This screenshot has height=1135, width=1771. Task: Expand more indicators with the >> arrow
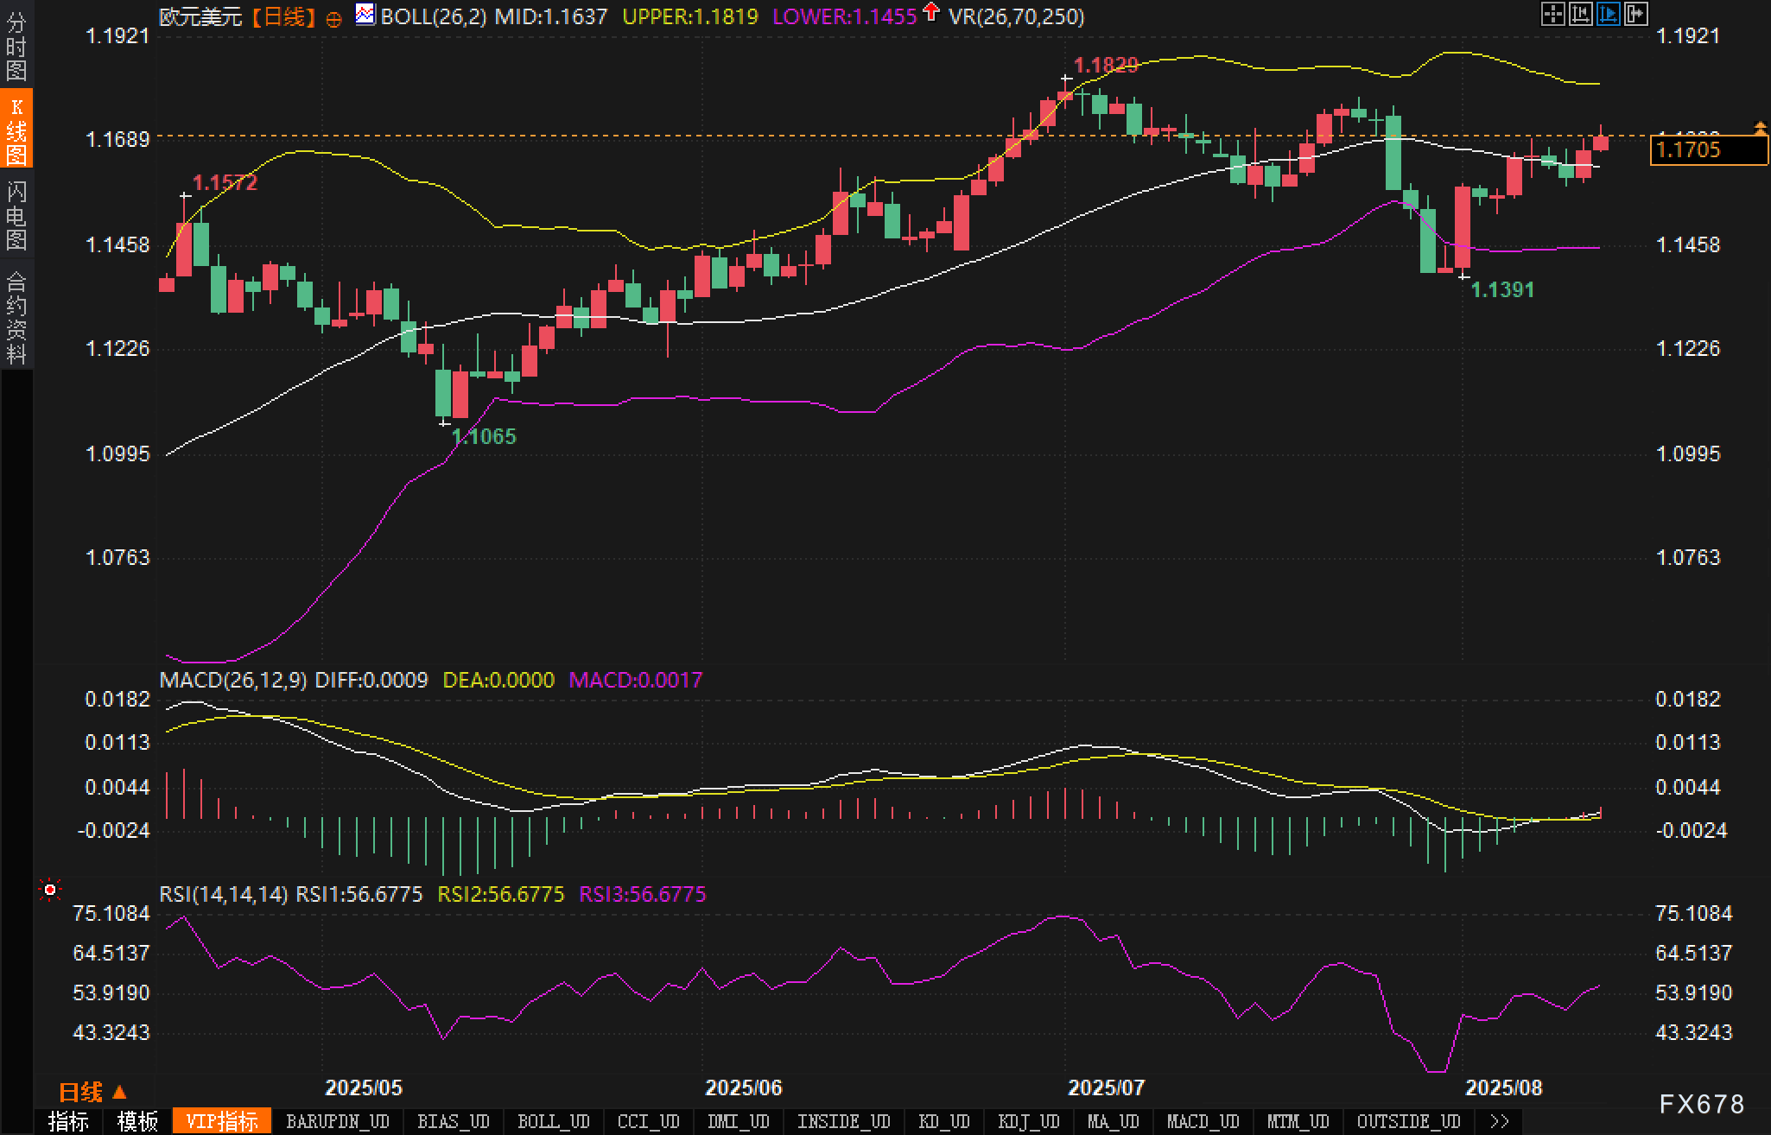pos(1500,1121)
